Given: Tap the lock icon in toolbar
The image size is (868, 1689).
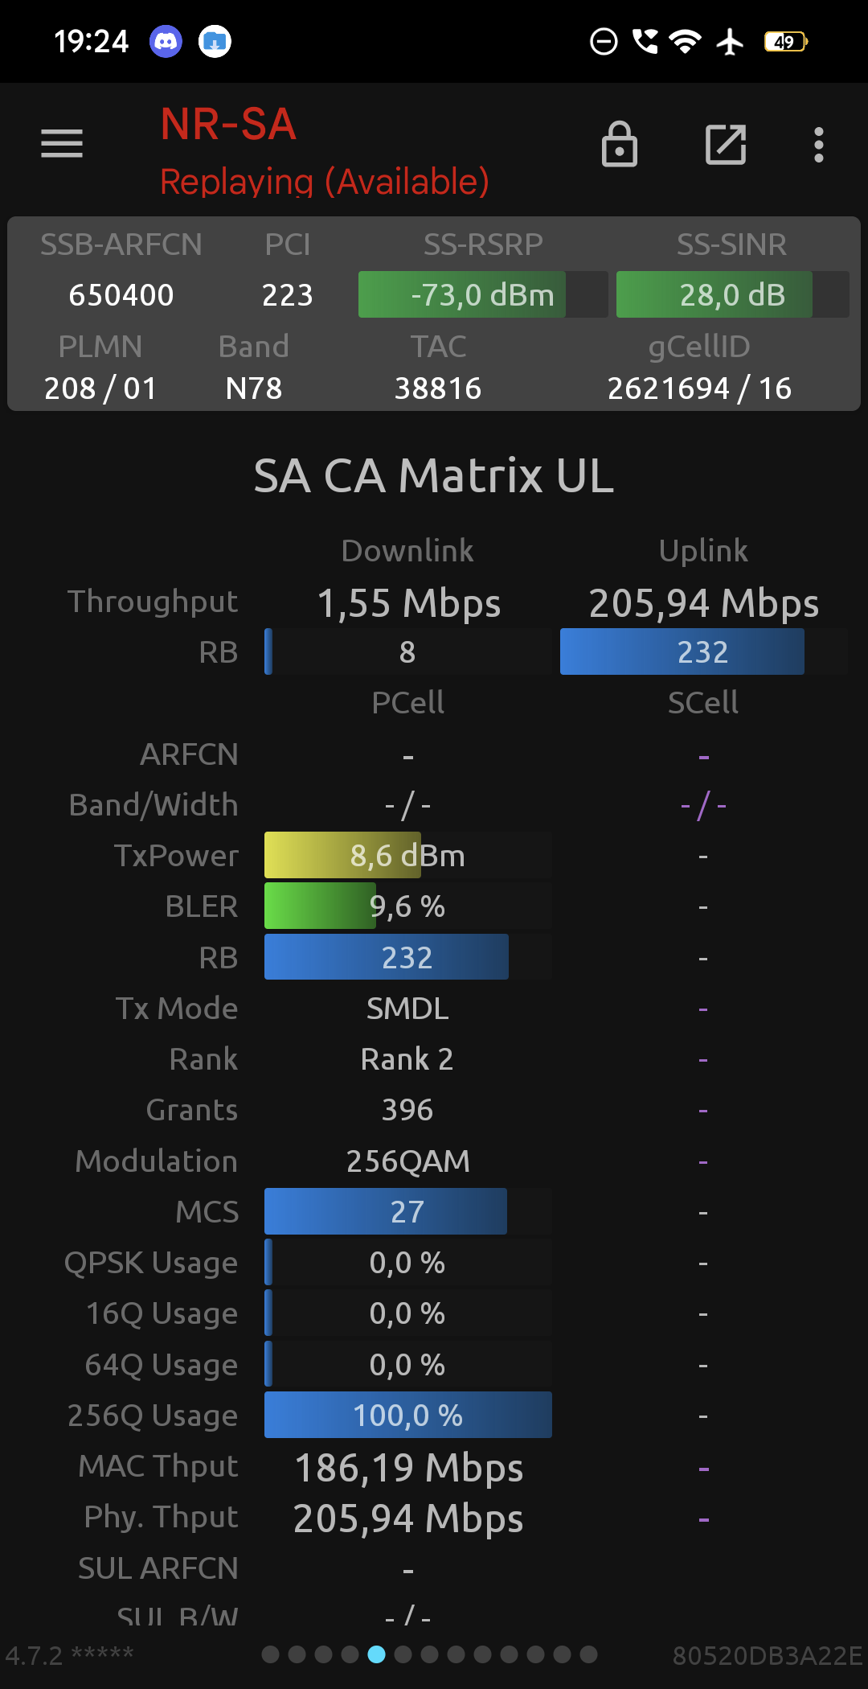Looking at the screenshot, I should coord(620,144).
